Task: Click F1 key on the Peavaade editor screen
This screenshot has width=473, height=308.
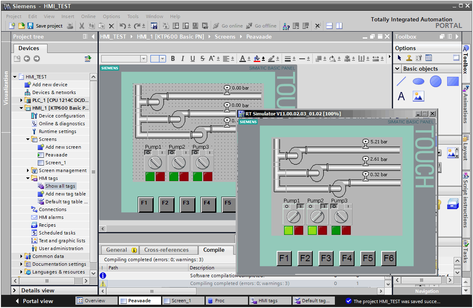Action: click(146, 204)
